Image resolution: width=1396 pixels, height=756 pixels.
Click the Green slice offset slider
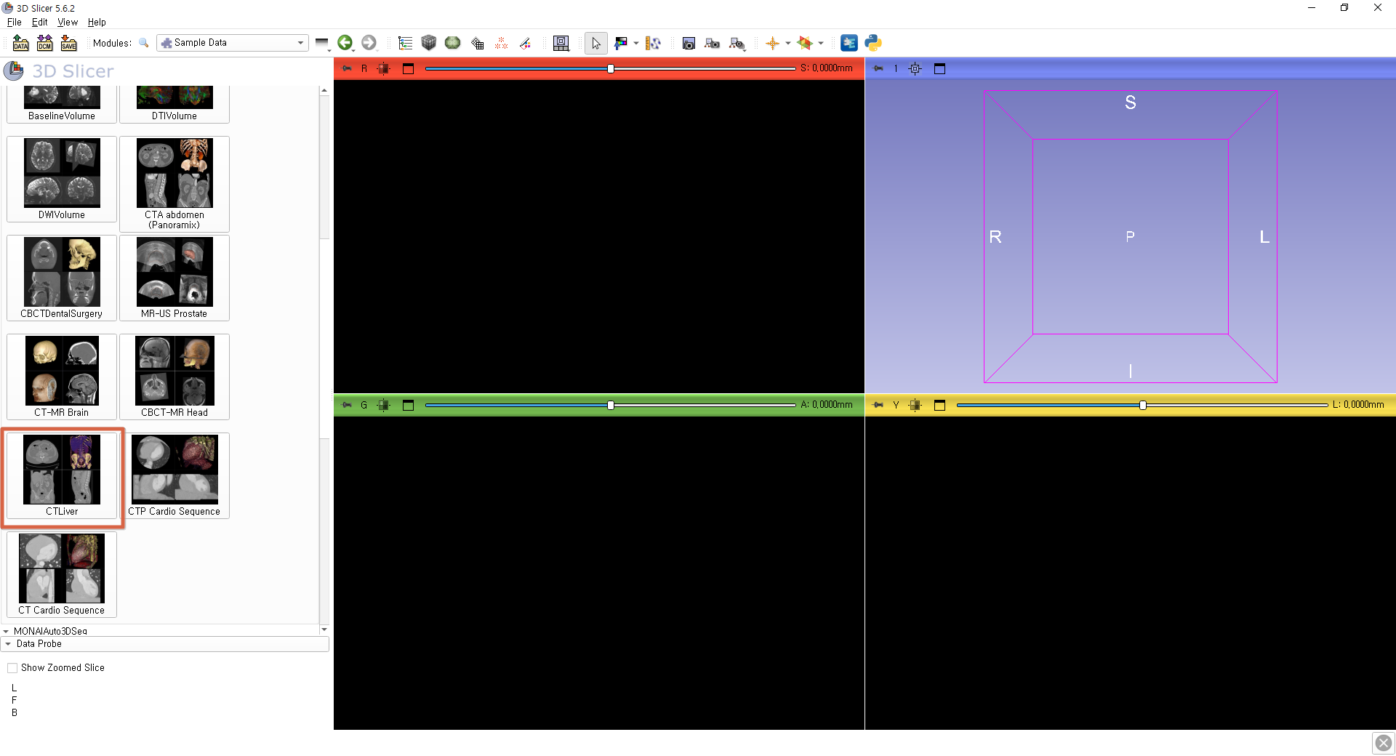coord(611,405)
